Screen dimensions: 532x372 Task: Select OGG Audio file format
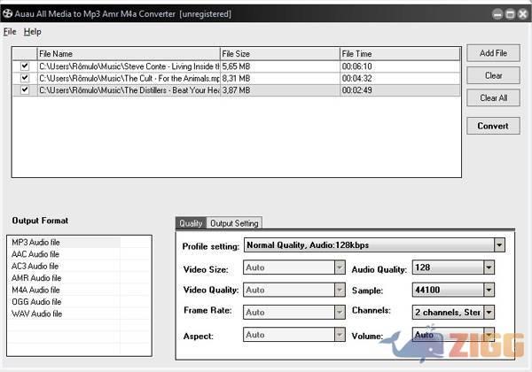tap(36, 301)
